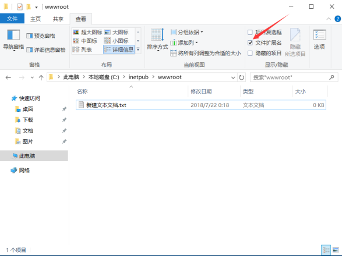Select 超大图标 extra large icons layout

[87, 32]
